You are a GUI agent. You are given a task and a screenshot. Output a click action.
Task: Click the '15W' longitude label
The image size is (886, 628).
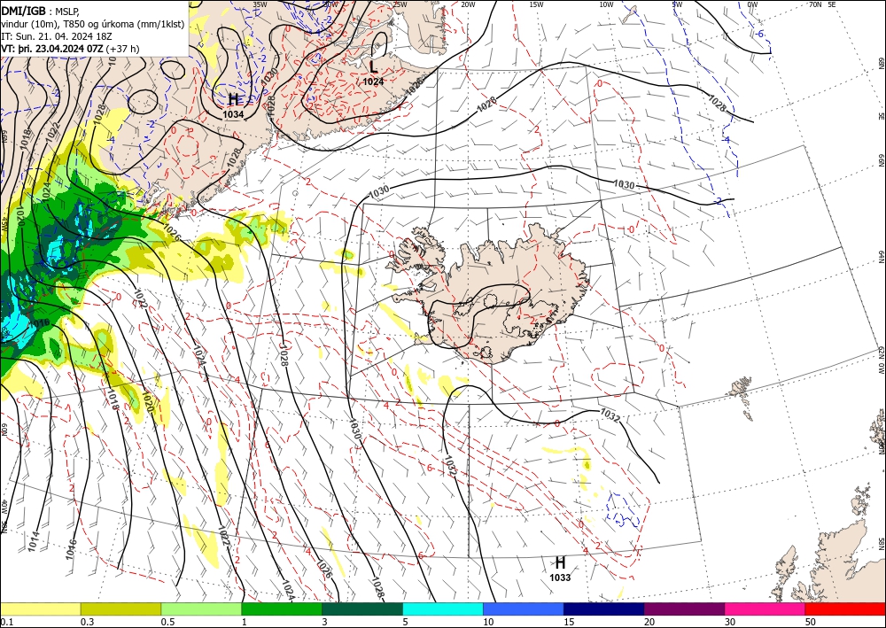[537, 4]
